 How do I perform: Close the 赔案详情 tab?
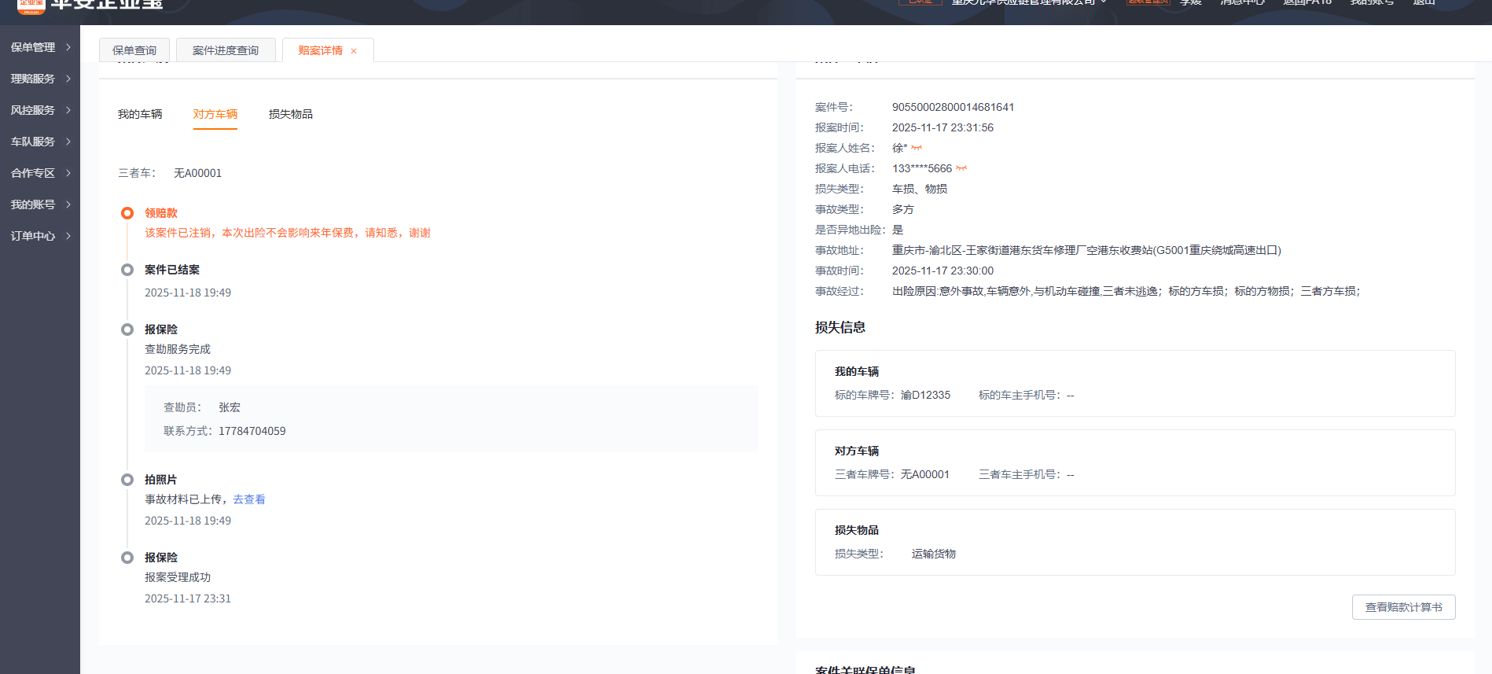(354, 51)
